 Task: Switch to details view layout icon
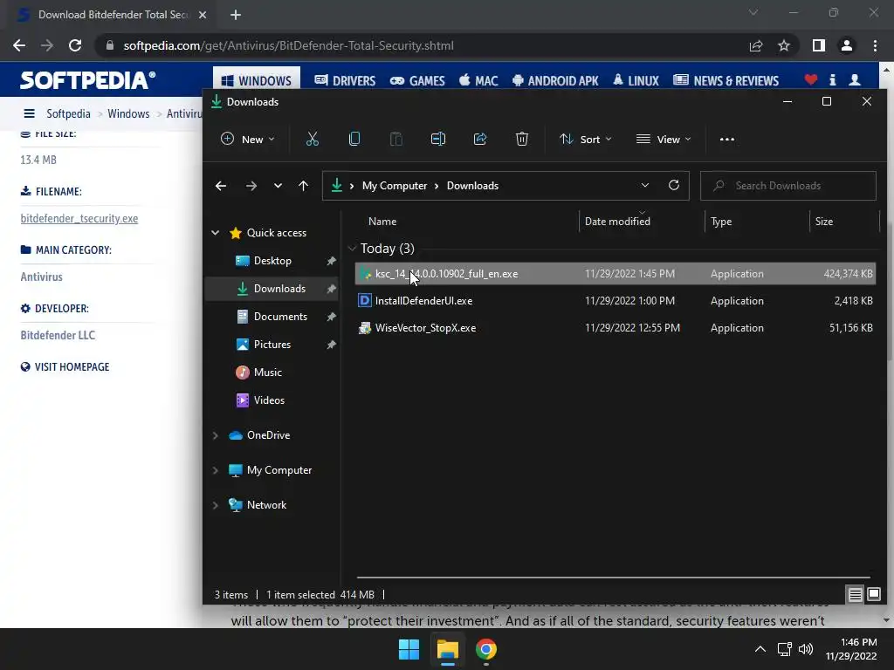point(856,595)
